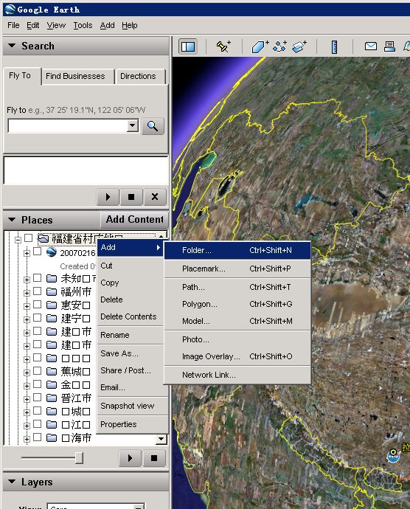
Task: Click the magnifier search button
Action: (153, 126)
